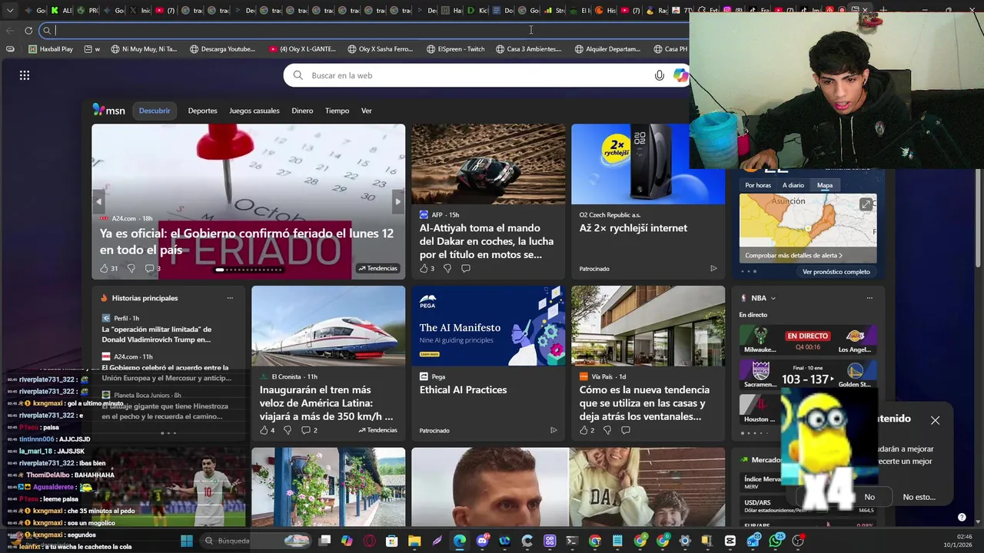Image resolution: width=984 pixels, height=553 pixels.
Task: Click the 'Learn more' button on Pega ad
Action: click(429, 354)
